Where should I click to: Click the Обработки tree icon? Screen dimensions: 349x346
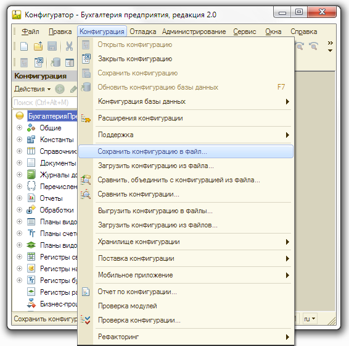click(31, 209)
